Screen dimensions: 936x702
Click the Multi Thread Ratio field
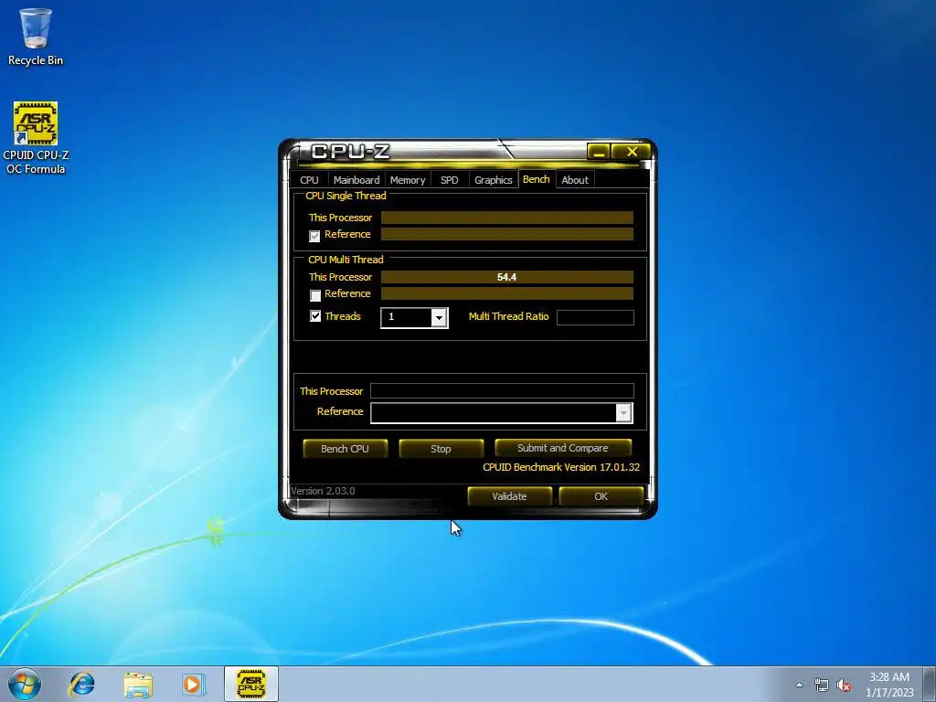(595, 317)
